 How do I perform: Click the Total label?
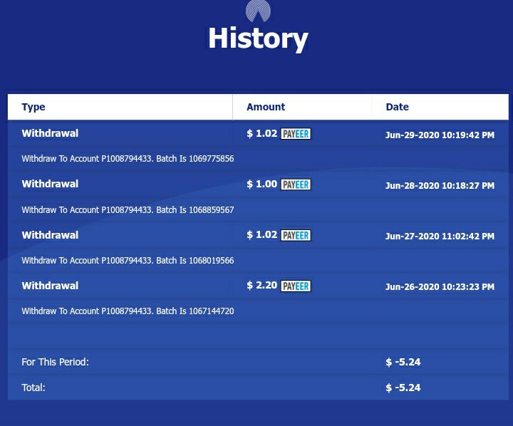pos(33,388)
